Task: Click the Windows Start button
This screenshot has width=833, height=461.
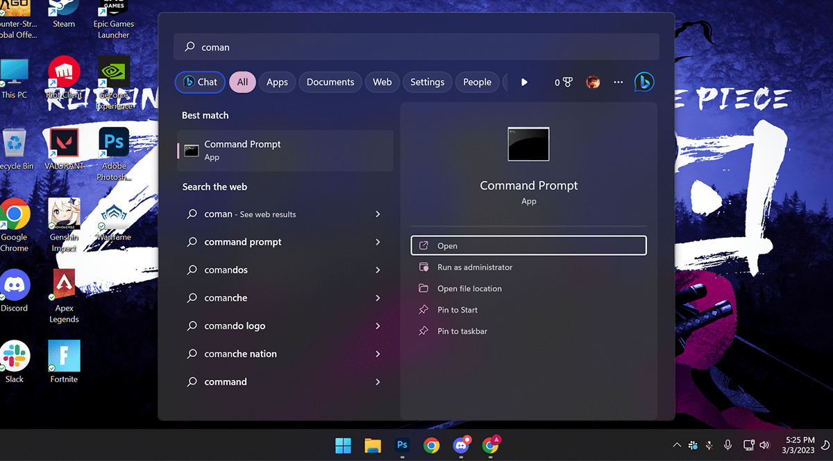Action: [x=343, y=445]
